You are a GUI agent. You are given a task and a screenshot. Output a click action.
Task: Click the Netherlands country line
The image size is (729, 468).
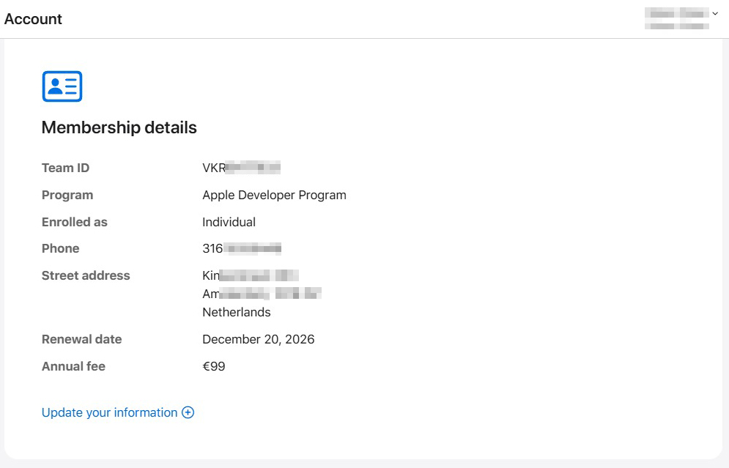(236, 312)
